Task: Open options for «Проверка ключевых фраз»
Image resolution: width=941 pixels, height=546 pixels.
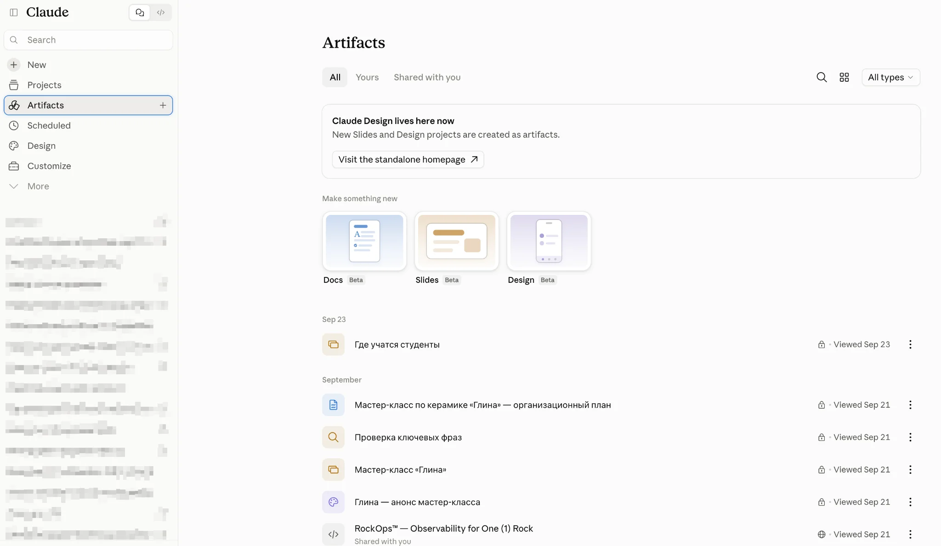Action: pos(910,437)
